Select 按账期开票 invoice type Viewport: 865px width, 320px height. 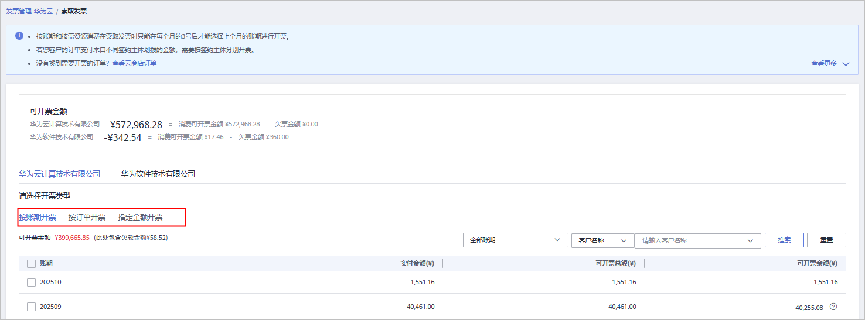click(38, 217)
